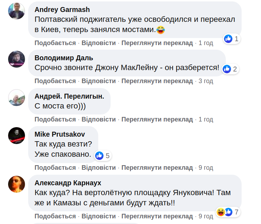Like Andrey Garmash's comment via Подобається

[55, 43]
